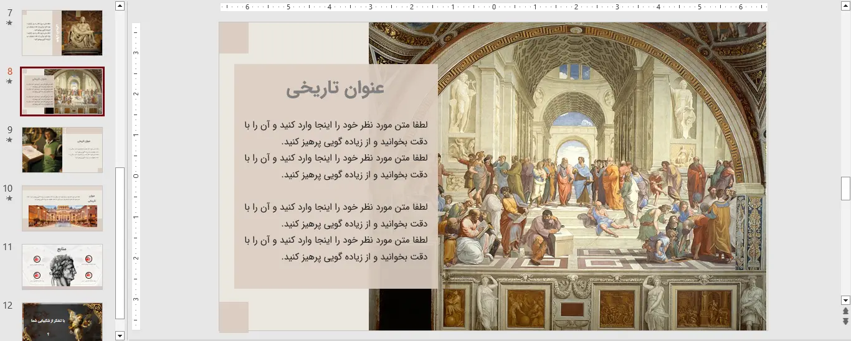Screen dimensions: 851x341
Task: Go to previous slide using double-up arrow
Action: pos(845,311)
